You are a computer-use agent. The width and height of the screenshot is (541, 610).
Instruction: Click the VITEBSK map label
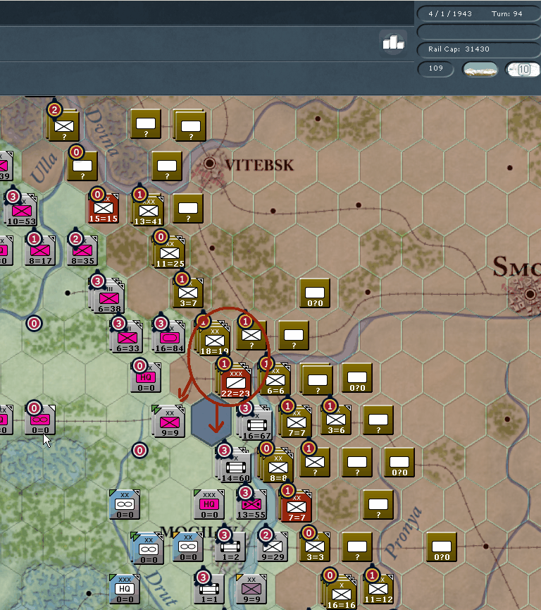(260, 165)
